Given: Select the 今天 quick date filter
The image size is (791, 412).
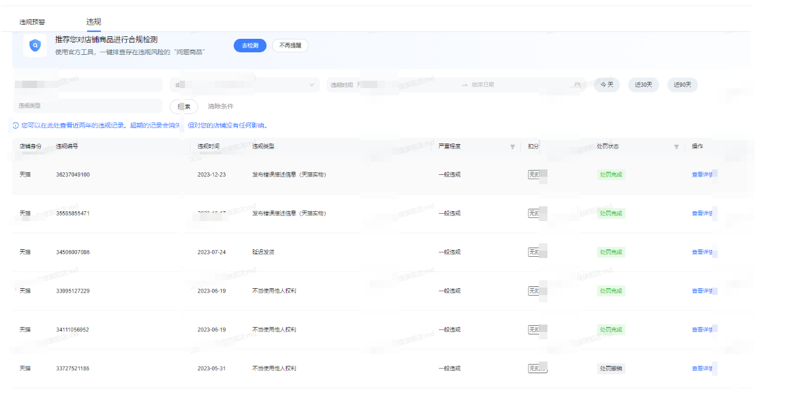Looking at the screenshot, I should pyautogui.click(x=607, y=85).
